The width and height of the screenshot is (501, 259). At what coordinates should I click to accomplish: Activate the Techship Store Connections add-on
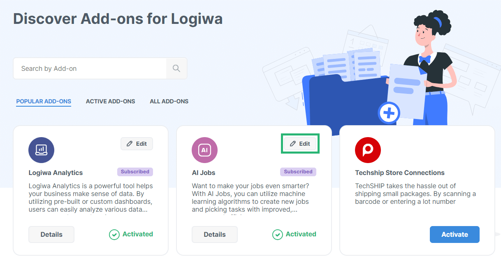(455, 234)
